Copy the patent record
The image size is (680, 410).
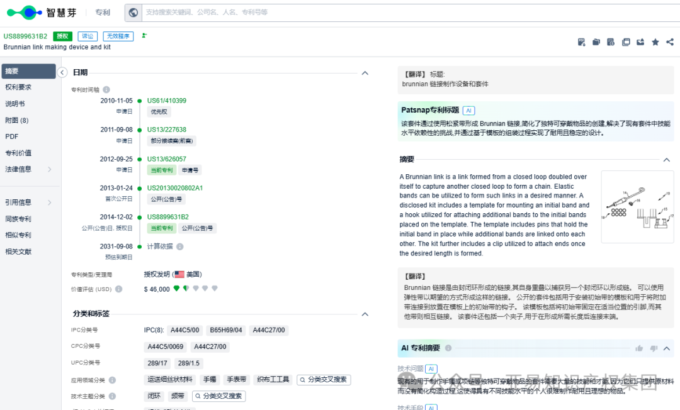coord(625,42)
